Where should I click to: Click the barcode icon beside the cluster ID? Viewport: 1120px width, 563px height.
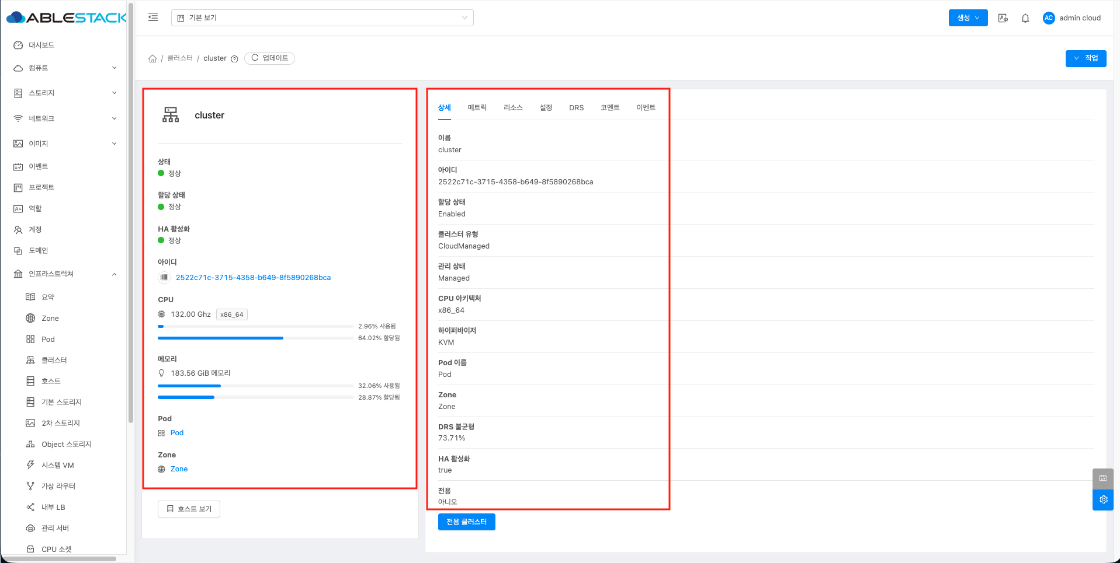[x=164, y=278]
